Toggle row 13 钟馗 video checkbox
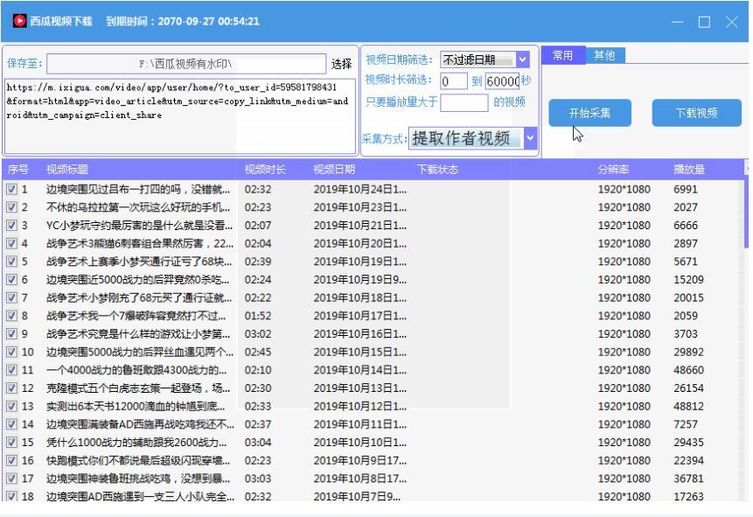 [x=11, y=407]
